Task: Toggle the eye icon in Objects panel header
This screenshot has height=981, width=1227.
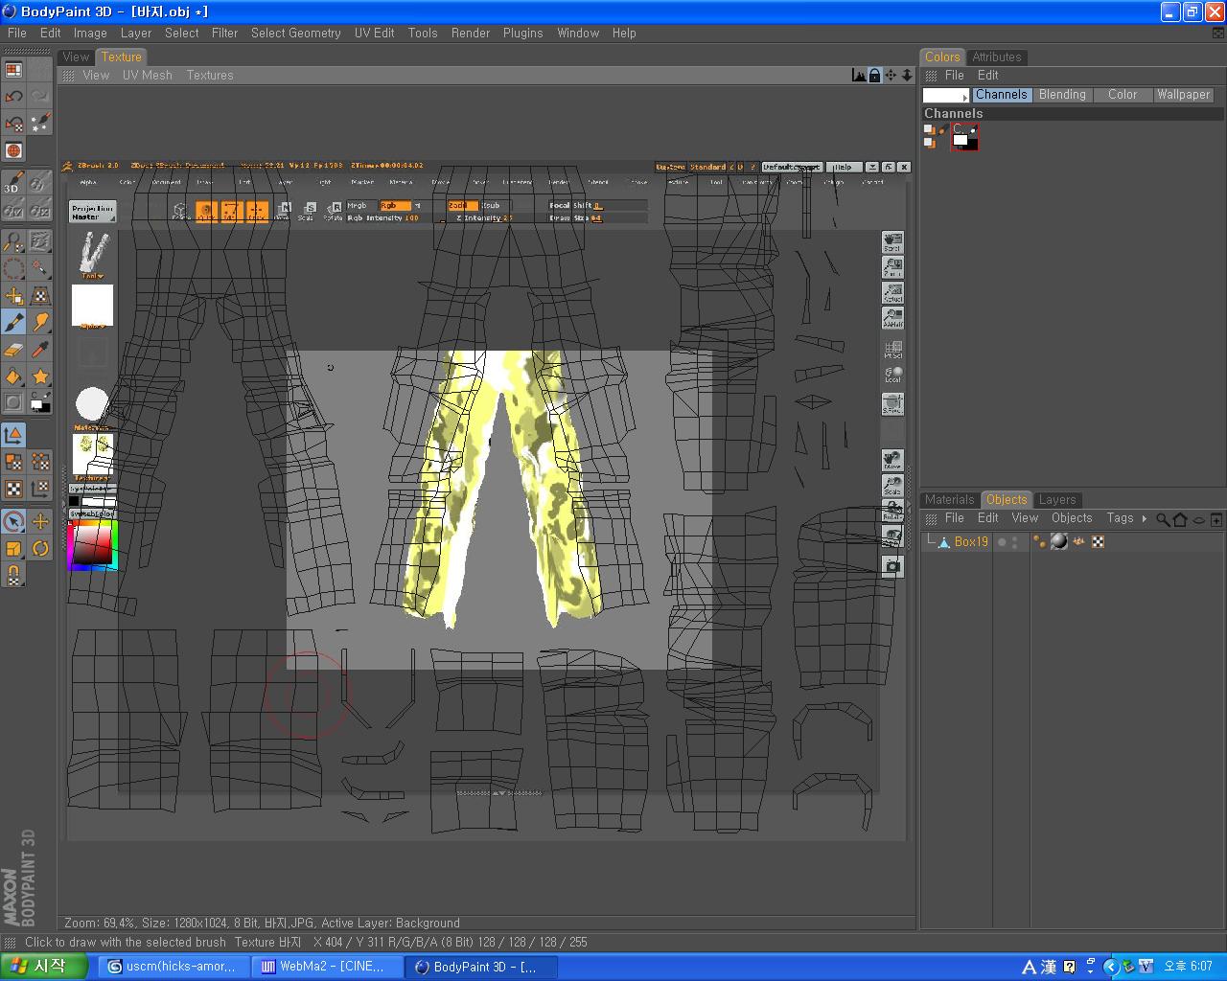Action: point(1199,520)
